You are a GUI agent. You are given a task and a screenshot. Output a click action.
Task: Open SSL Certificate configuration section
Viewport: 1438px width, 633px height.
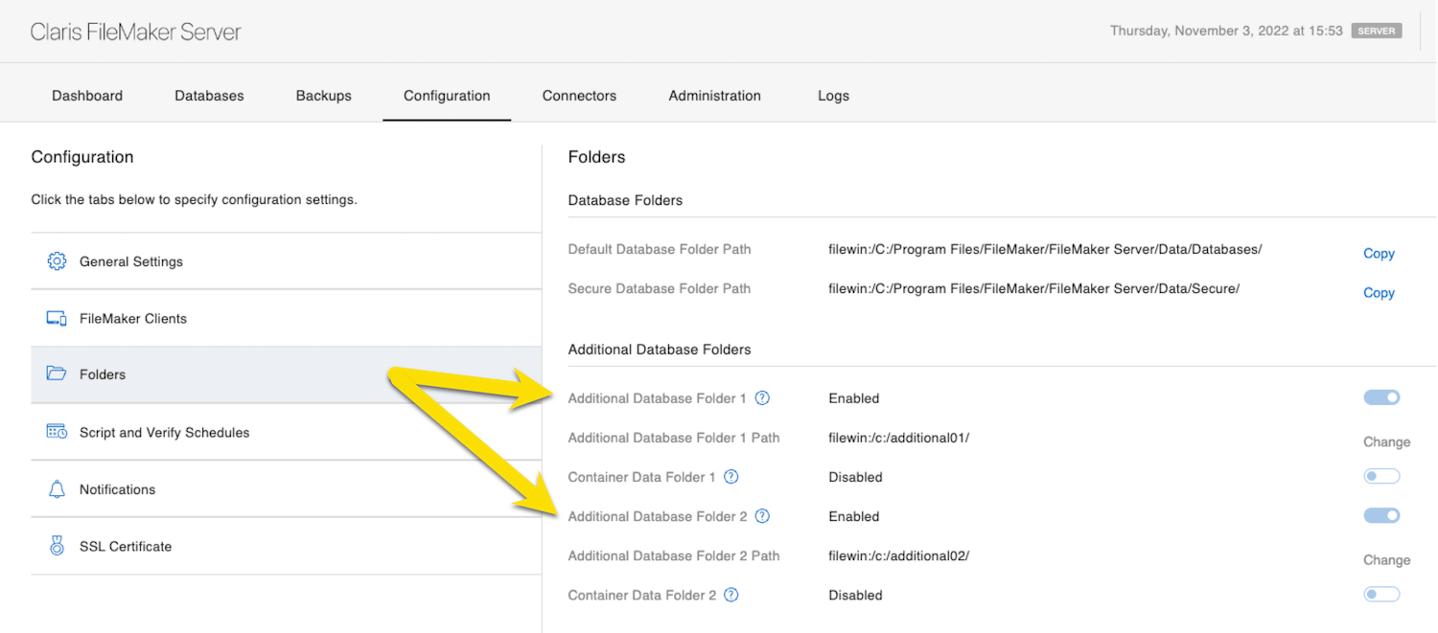pos(286,546)
